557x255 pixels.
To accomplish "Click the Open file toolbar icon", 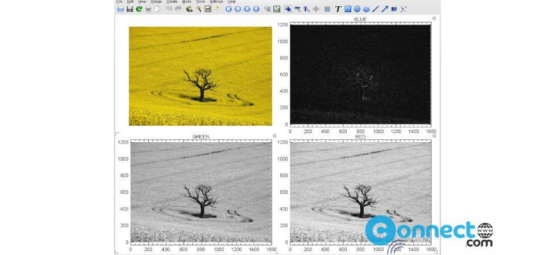I will [x=120, y=9].
